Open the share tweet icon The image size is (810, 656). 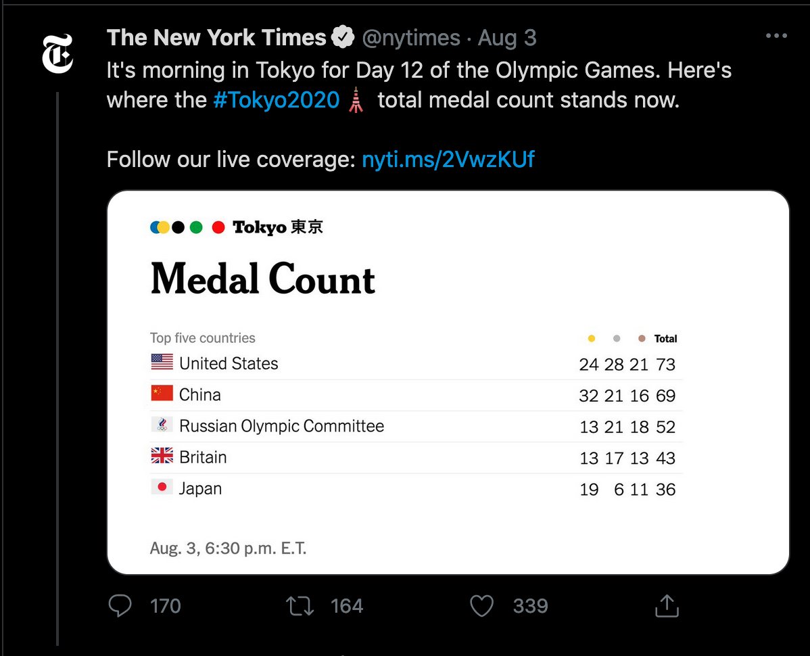pyautogui.click(x=667, y=605)
